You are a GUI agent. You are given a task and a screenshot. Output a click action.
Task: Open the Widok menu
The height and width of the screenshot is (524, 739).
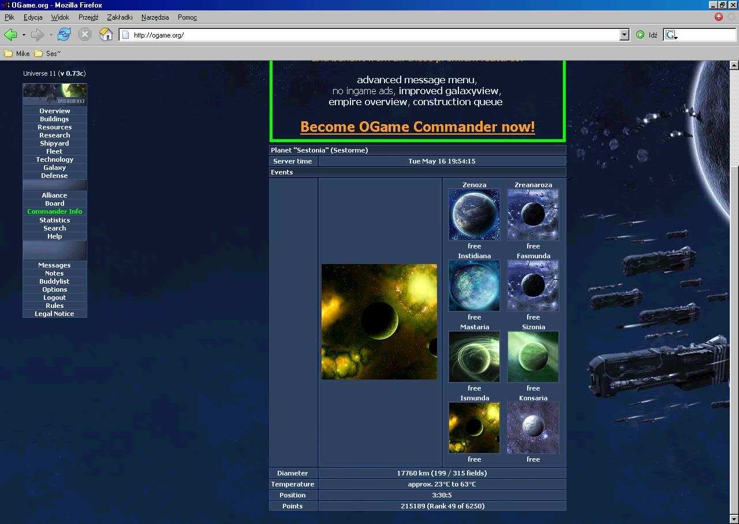(x=60, y=17)
